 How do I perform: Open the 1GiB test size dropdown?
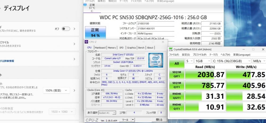(202, 61)
